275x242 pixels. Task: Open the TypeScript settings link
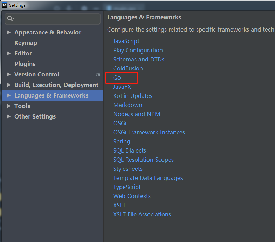point(127,187)
